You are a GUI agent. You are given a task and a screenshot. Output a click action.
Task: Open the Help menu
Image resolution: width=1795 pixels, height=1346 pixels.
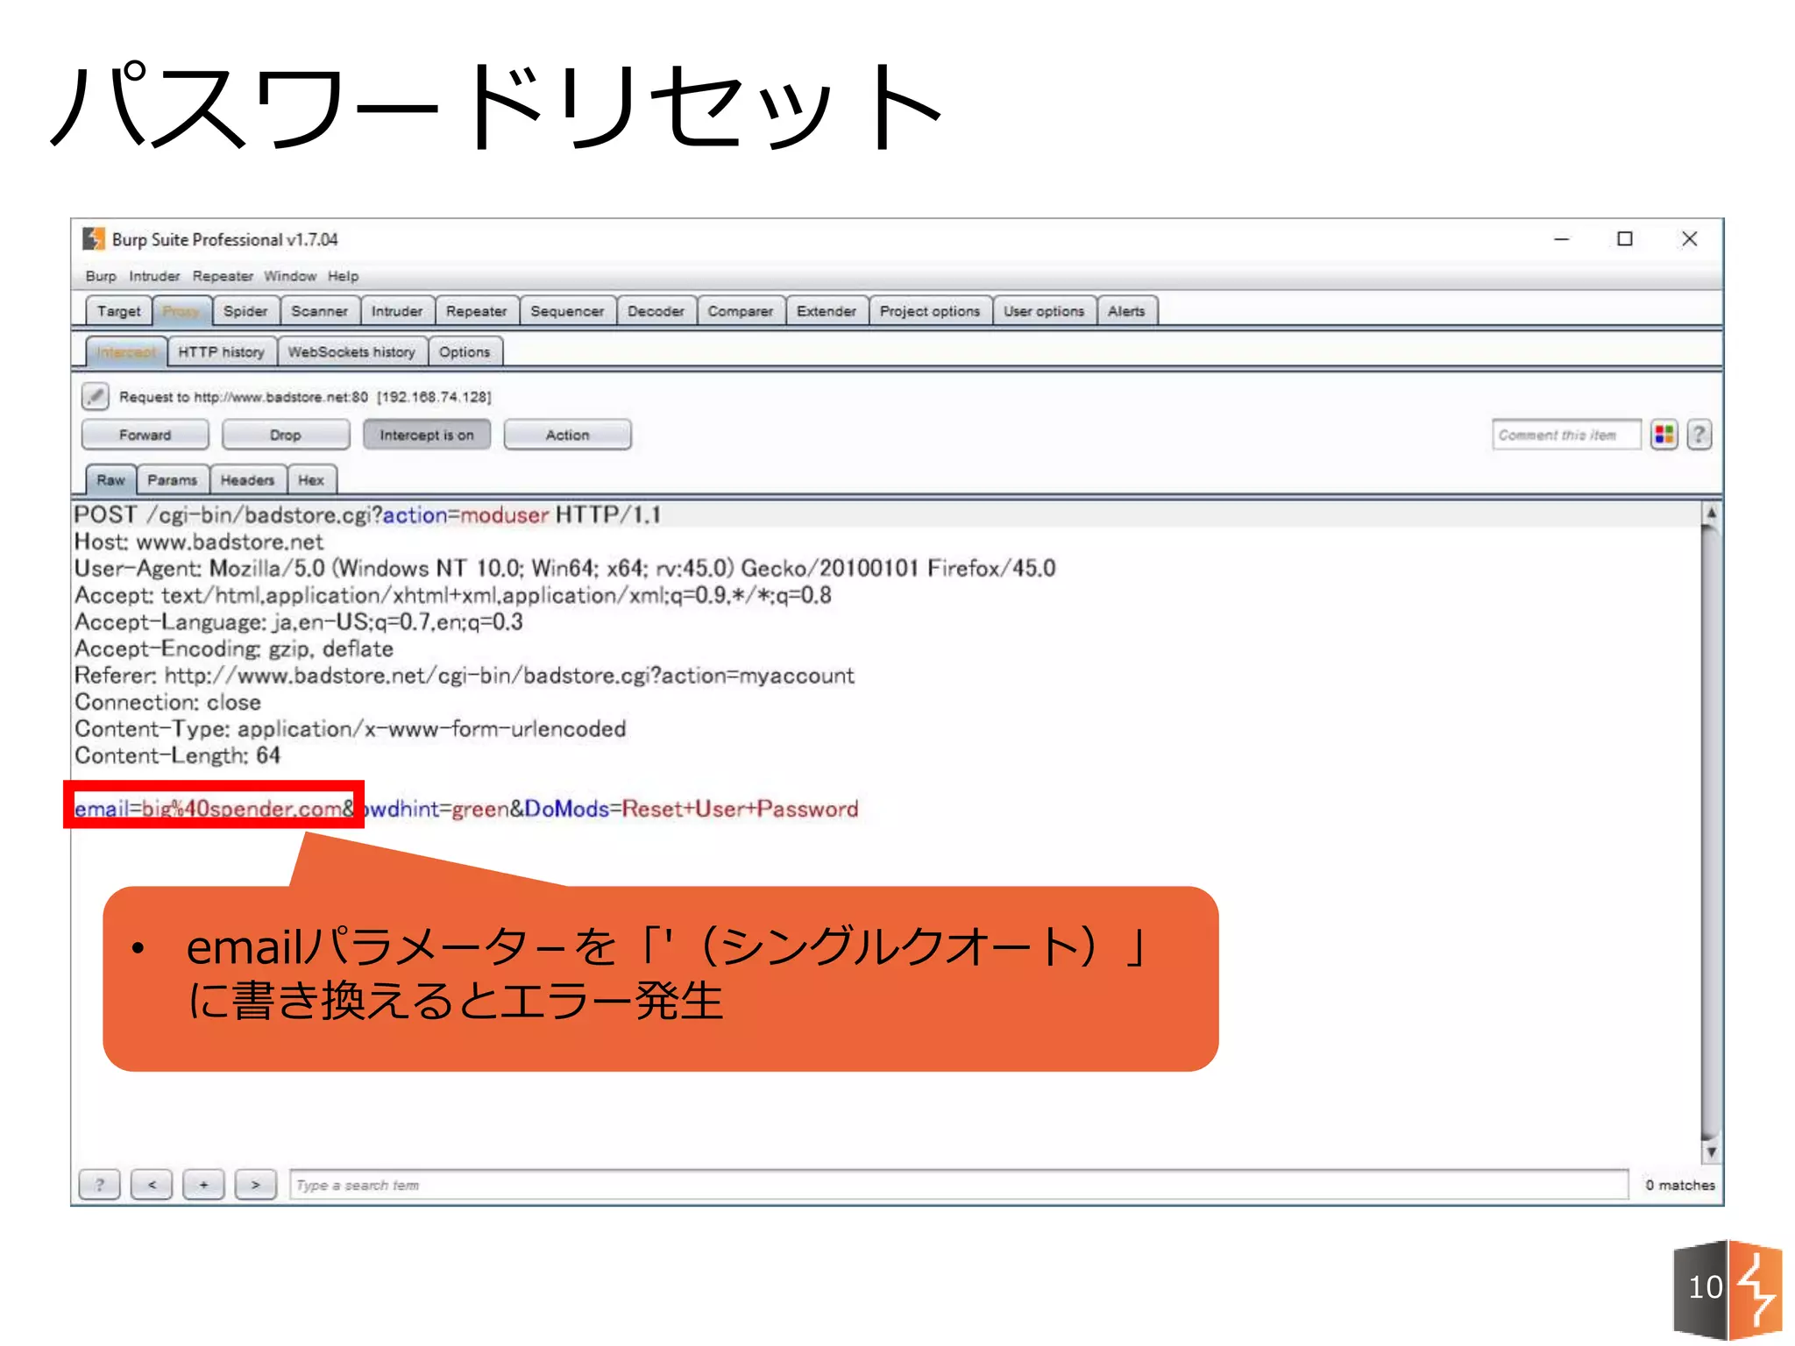344,276
